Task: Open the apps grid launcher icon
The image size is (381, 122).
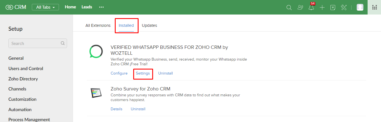Action: 375,7
